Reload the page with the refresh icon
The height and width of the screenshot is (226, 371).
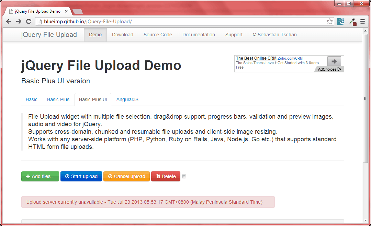tap(29, 21)
